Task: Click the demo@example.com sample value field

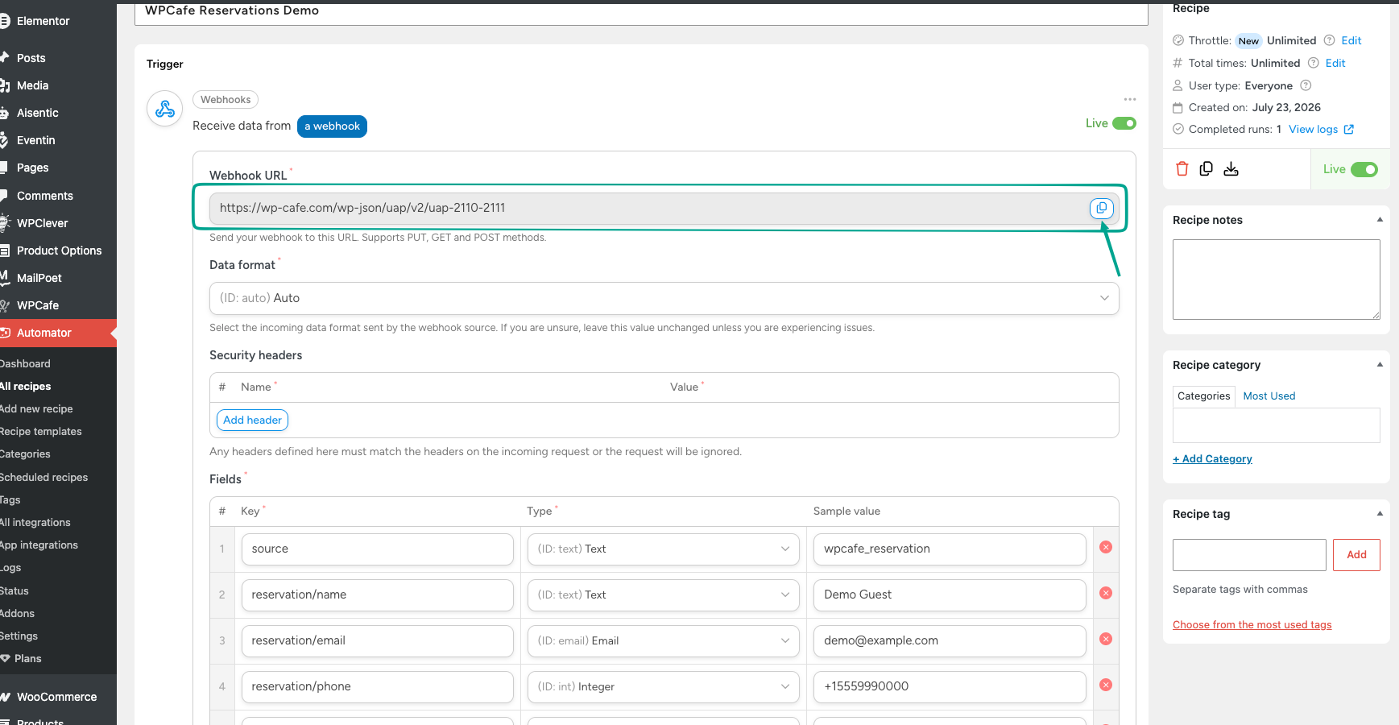Action: (x=950, y=641)
